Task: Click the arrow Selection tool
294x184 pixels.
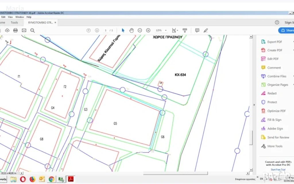Action: click(123, 30)
